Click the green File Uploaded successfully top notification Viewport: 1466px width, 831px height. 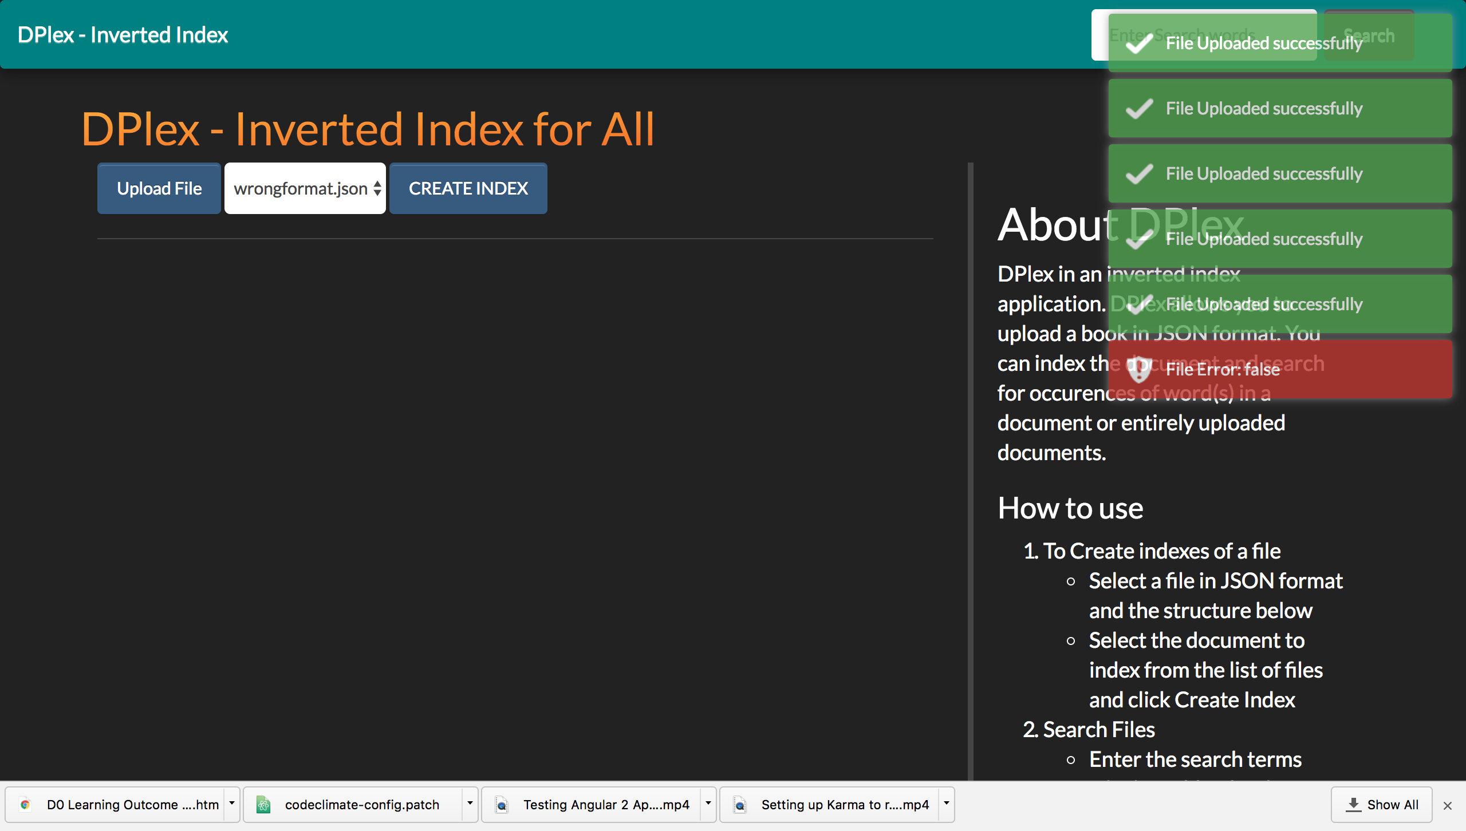(x=1279, y=42)
